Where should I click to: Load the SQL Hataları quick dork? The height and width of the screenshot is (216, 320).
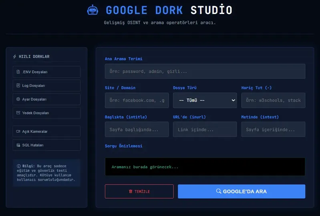[x=46, y=145]
